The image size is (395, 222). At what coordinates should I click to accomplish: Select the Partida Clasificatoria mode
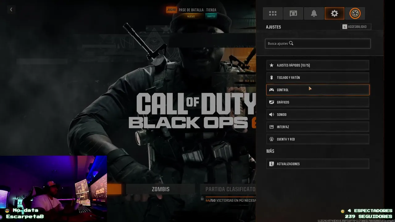[228, 189]
